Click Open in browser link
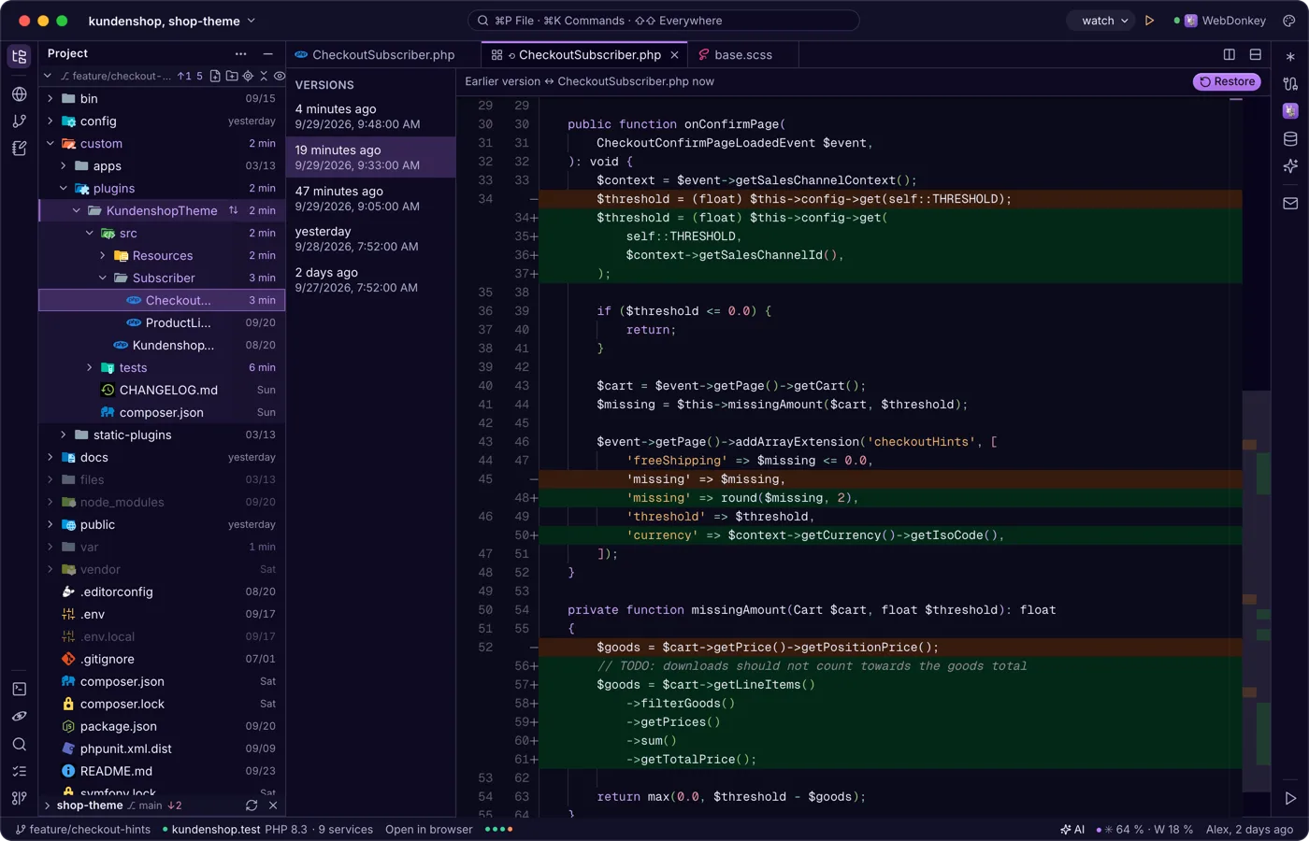This screenshot has width=1309, height=841. (x=429, y=830)
